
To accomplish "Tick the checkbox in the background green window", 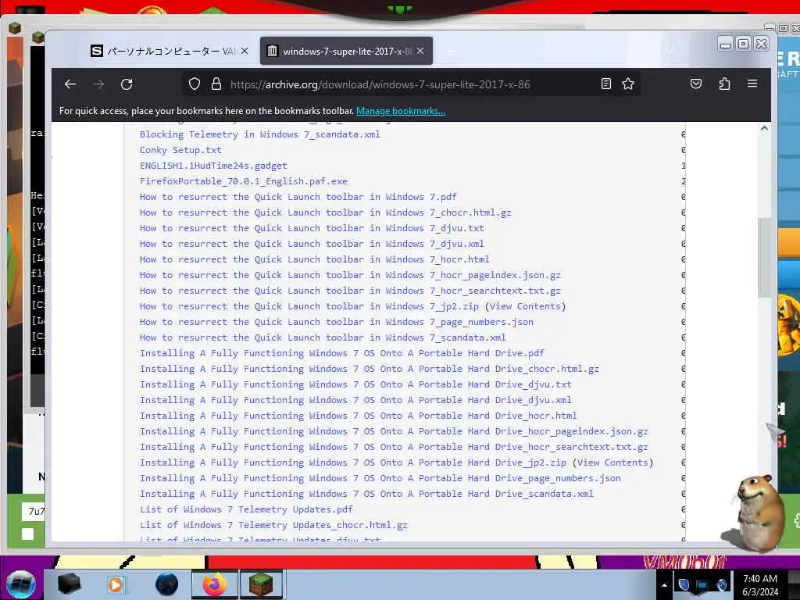I will coord(27,534).
